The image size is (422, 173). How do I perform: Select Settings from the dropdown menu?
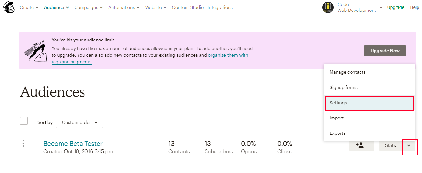tap(369, 103)
